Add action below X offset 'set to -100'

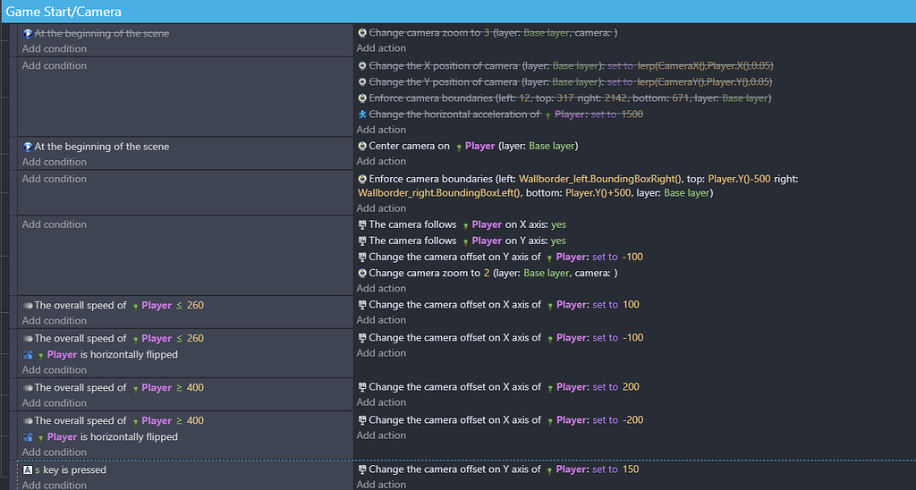(381, 353)
